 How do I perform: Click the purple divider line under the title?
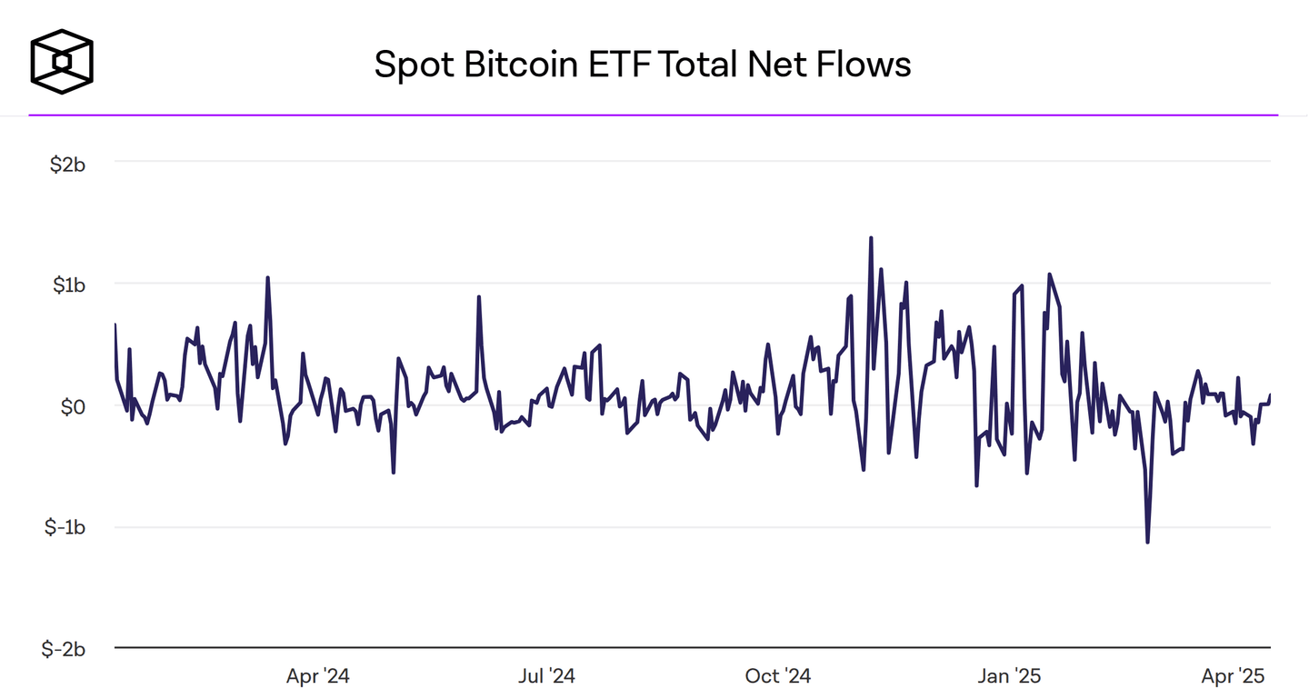(x=653, y=115)
